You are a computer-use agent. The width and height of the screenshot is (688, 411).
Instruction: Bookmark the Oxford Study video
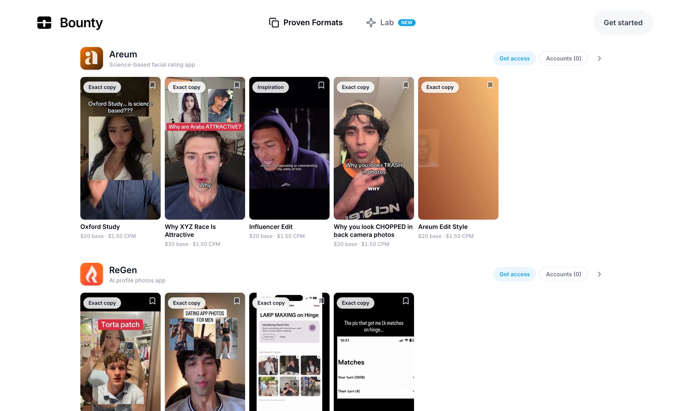pos(152,85)
